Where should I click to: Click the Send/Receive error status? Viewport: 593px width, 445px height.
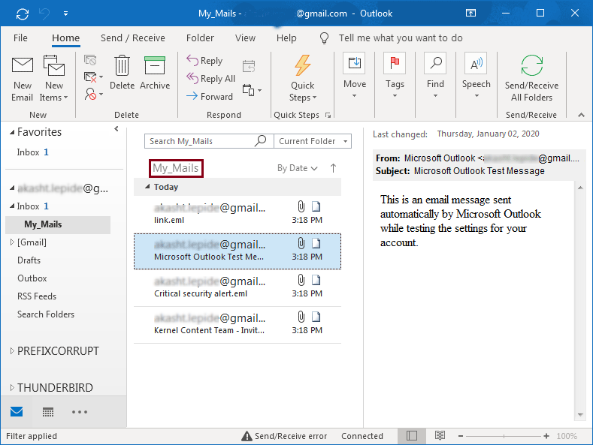point(284,436)
